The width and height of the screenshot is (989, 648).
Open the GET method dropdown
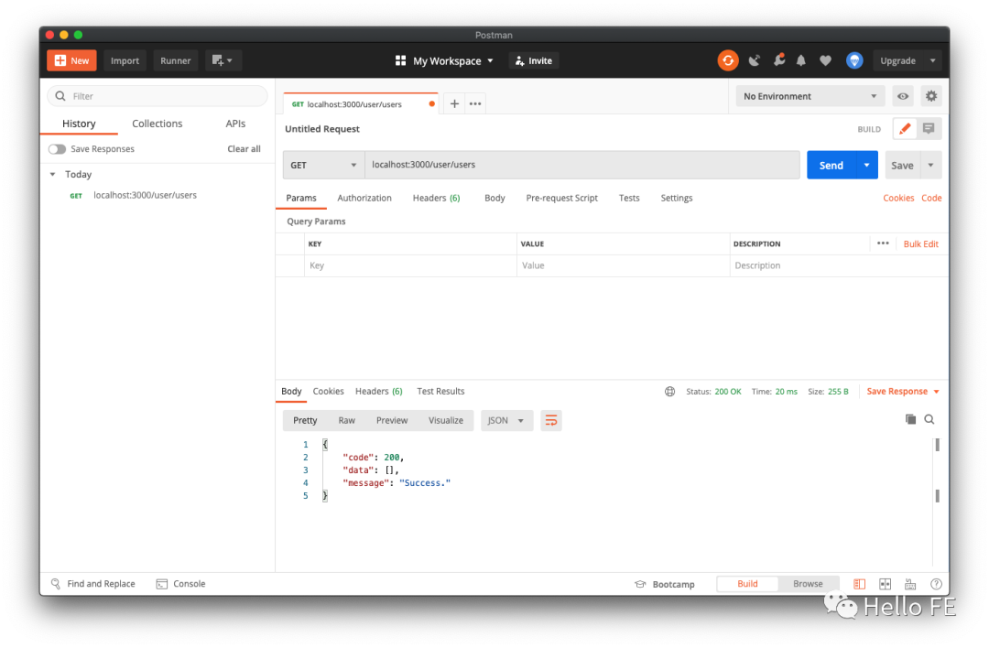(x=323, y=165)
